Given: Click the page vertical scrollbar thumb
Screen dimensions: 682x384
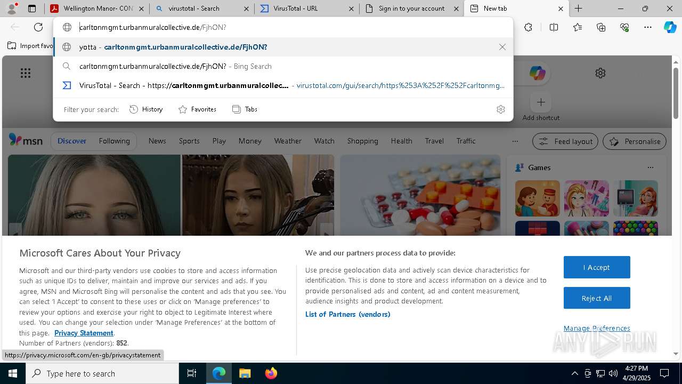Looking at the screenshot, I should [x=676, y=93].
